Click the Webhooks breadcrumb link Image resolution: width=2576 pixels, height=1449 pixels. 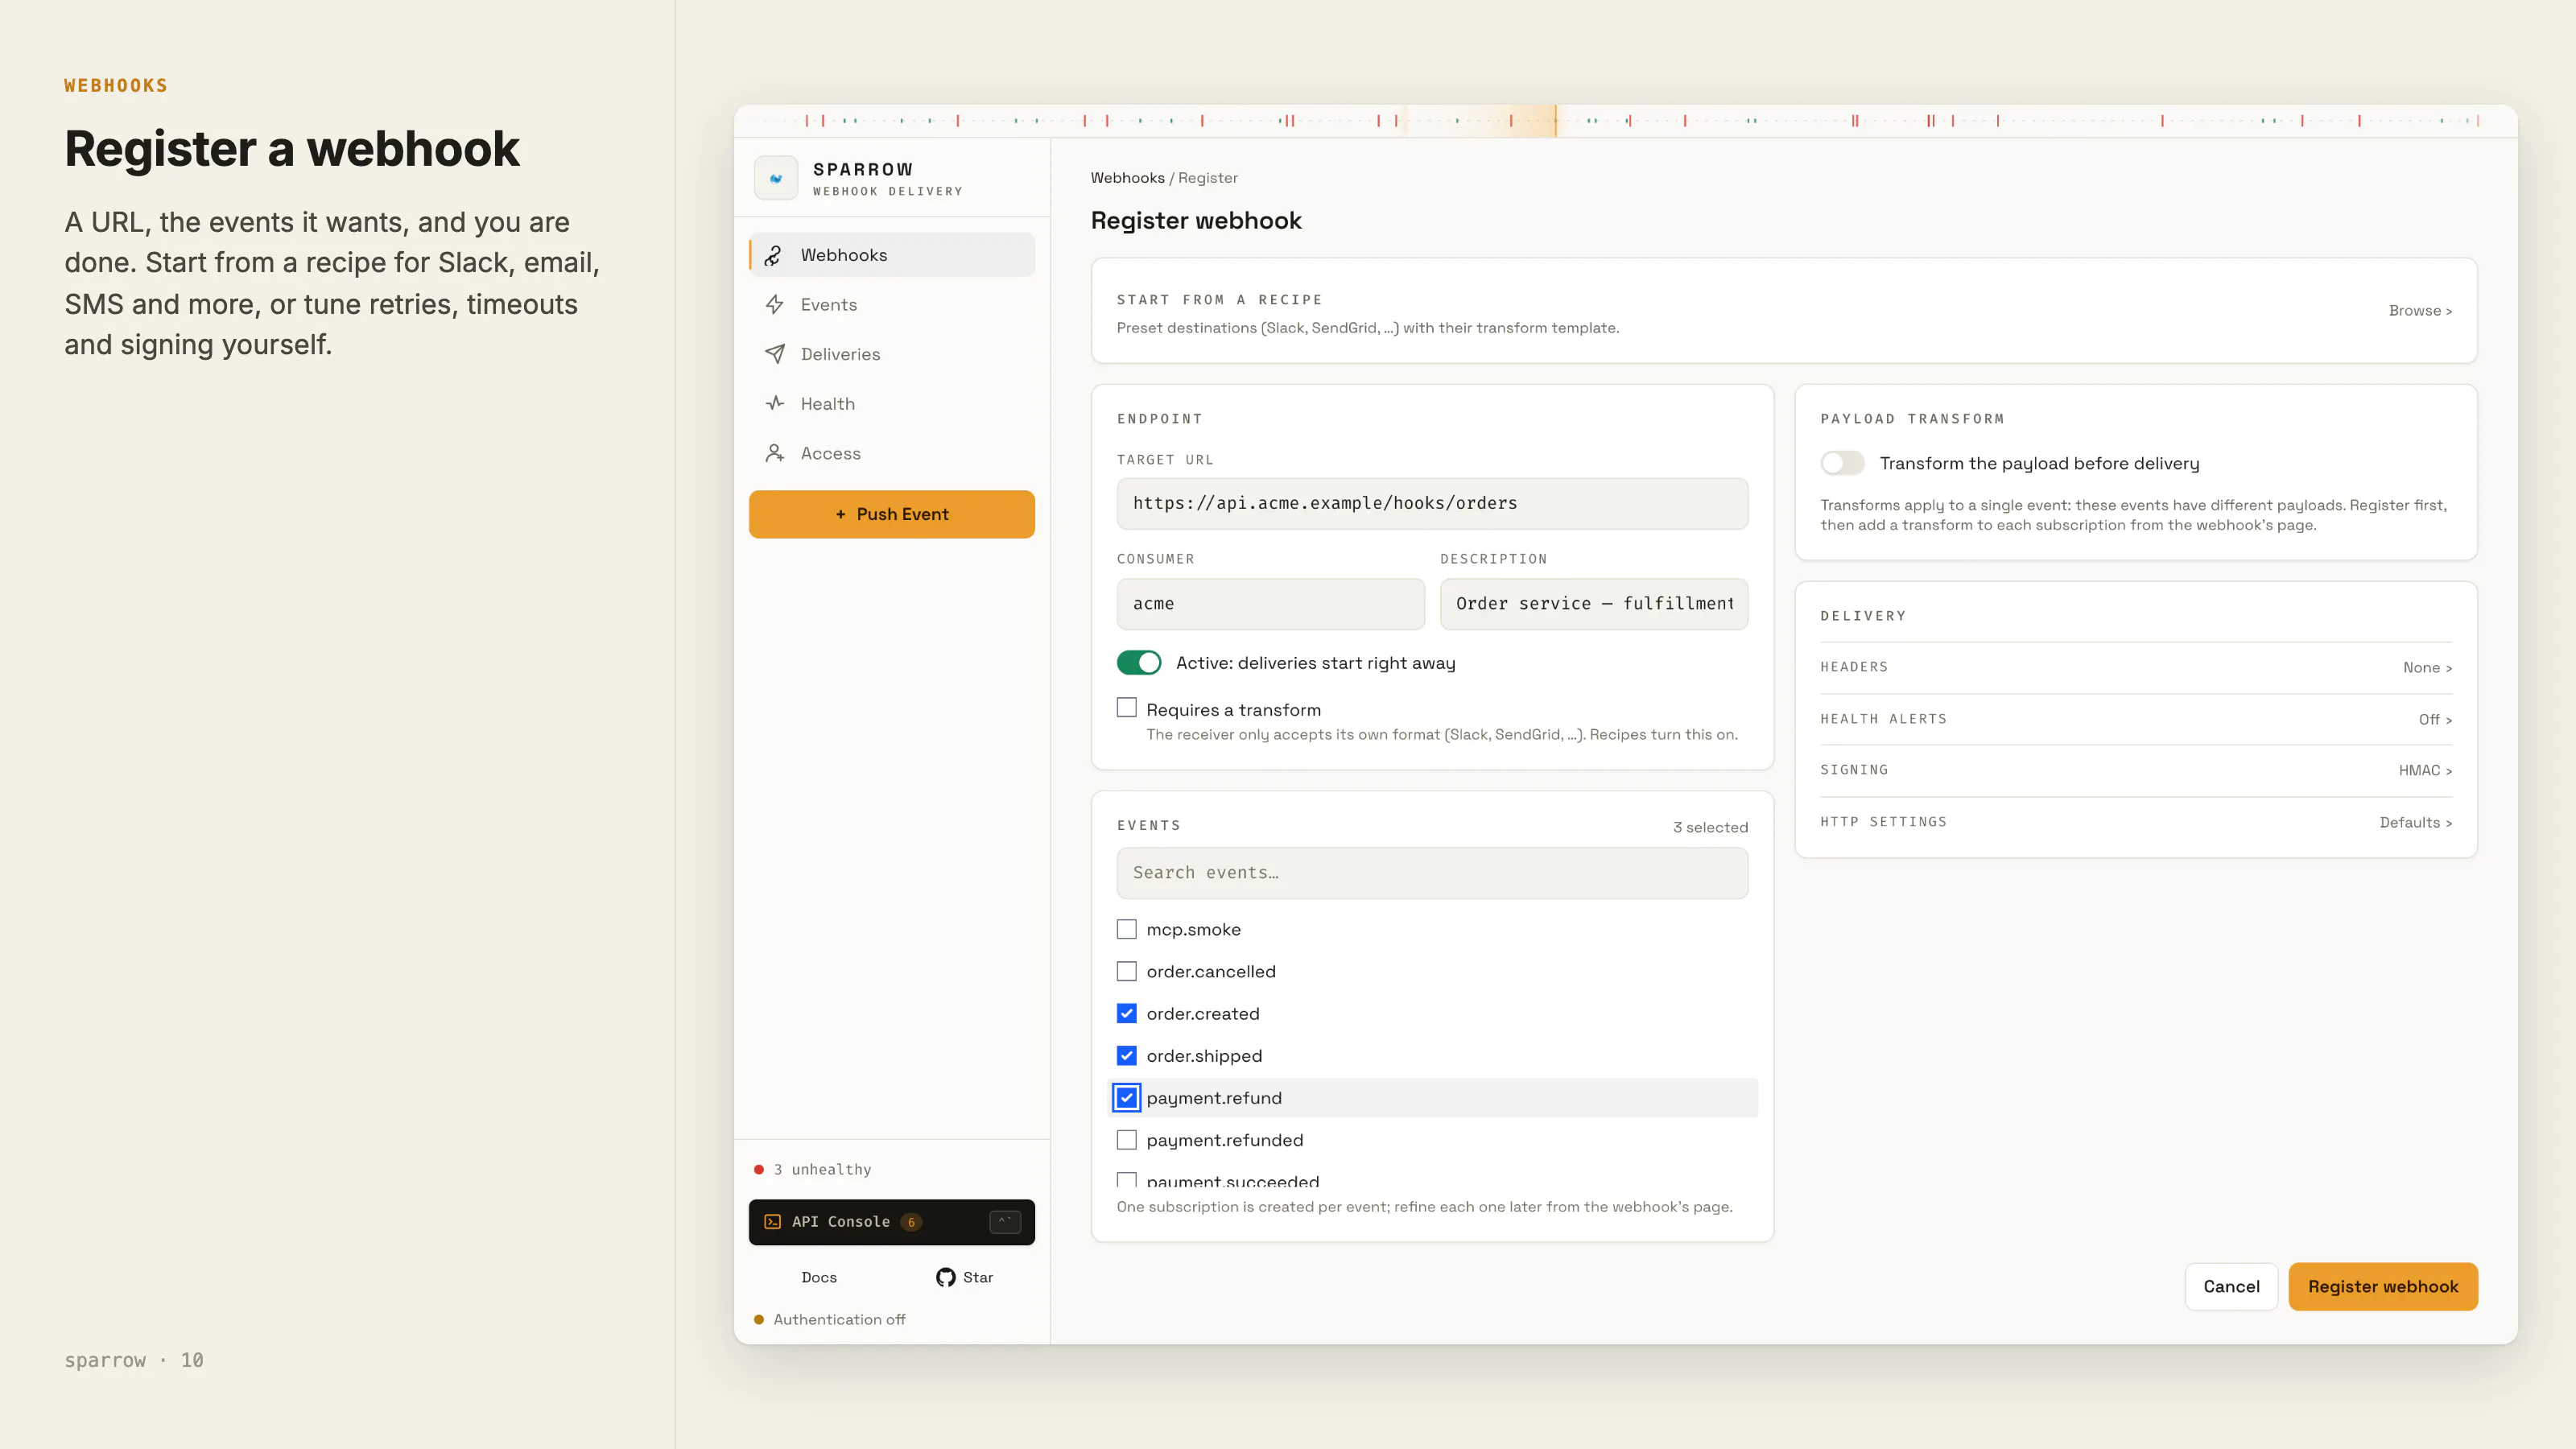pyautogui.click(x=1127, y=177)
